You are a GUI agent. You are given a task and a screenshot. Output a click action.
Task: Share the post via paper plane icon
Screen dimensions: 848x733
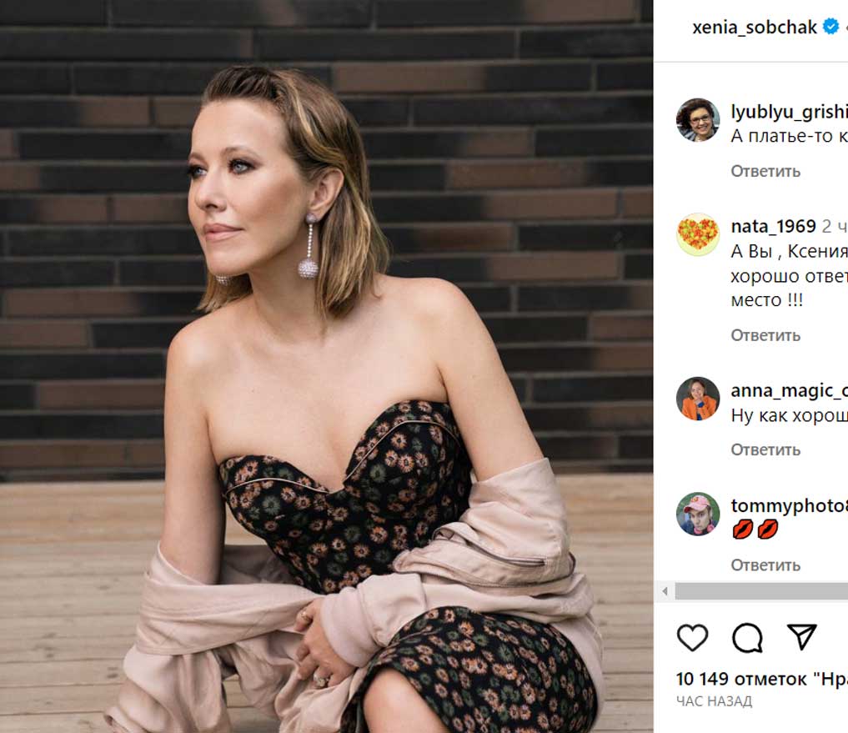[x=801, y=637]
